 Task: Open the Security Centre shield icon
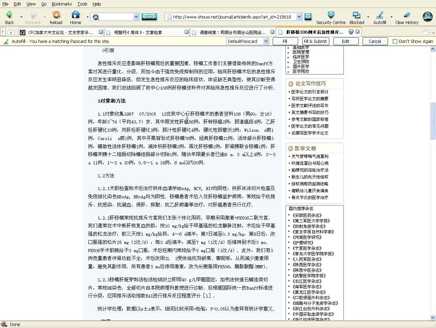(331, 15)
